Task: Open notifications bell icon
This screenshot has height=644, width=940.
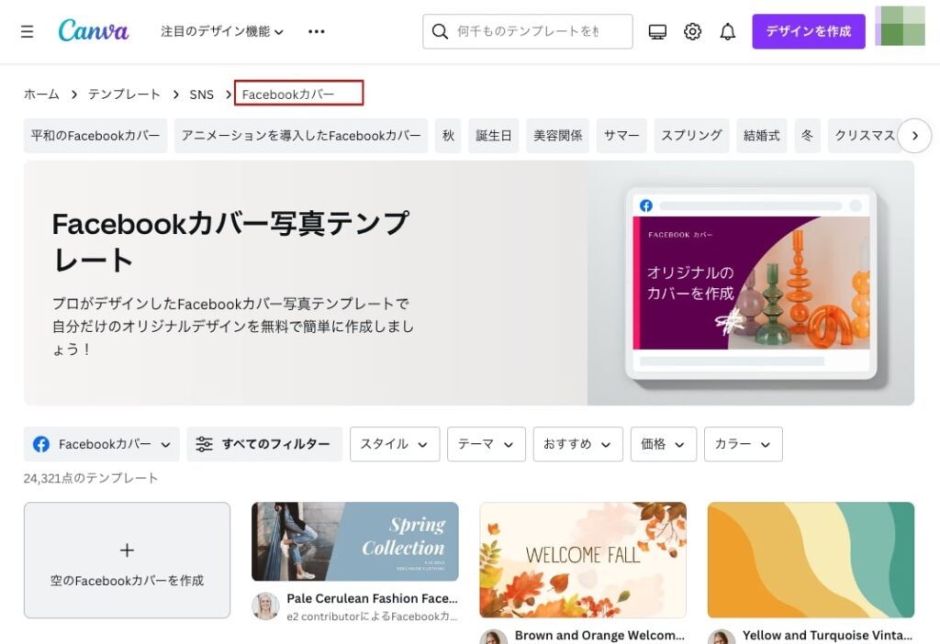Action: coord(728,32)
